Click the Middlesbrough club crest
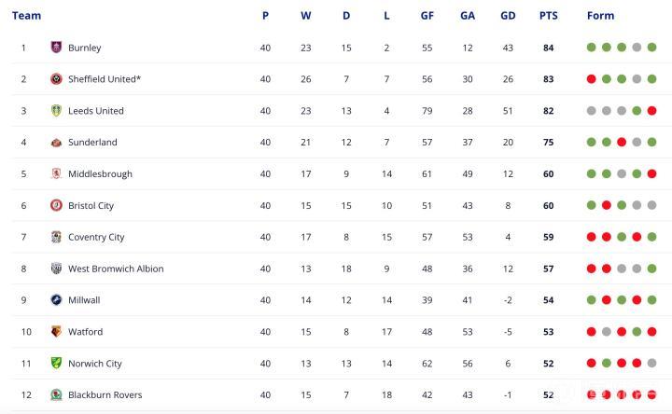 [56, 174]
